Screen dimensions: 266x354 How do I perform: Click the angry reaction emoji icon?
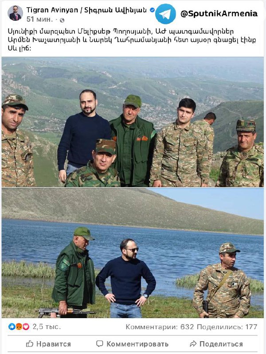19,327
